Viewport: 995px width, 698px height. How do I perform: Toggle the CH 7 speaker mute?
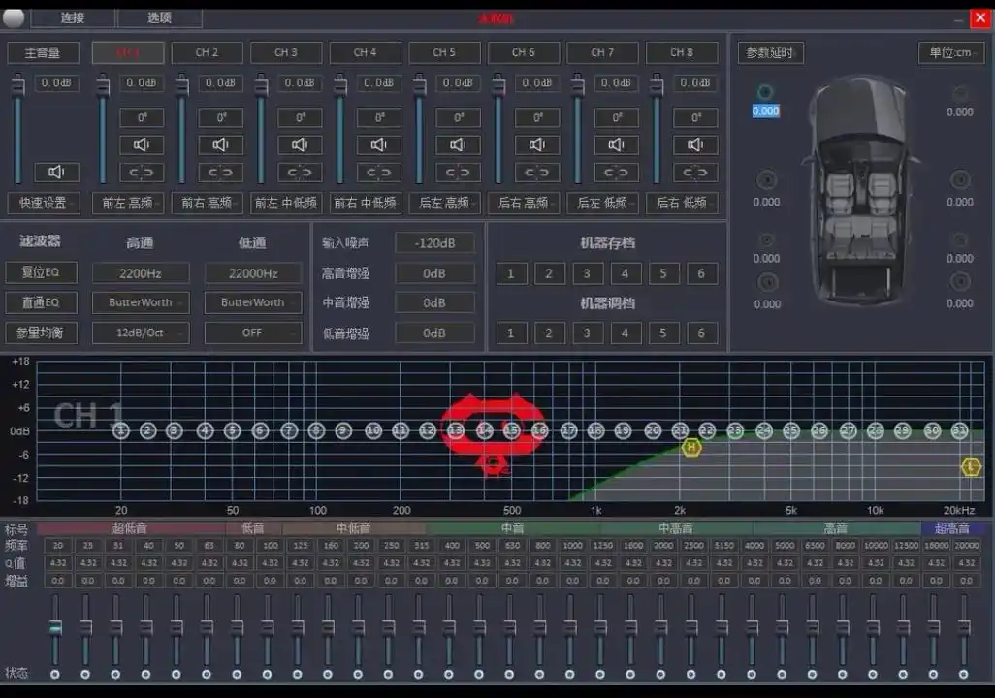tap(615, 143)
